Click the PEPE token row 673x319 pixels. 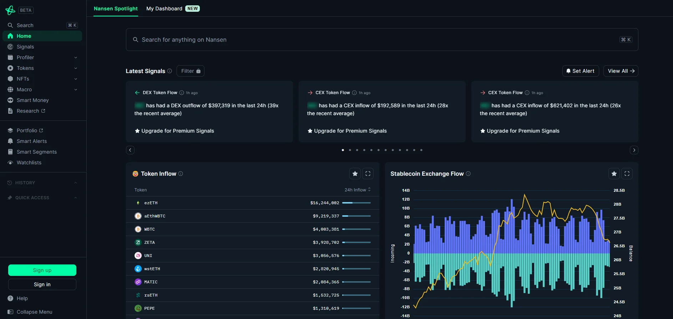[x=253, y=308]
